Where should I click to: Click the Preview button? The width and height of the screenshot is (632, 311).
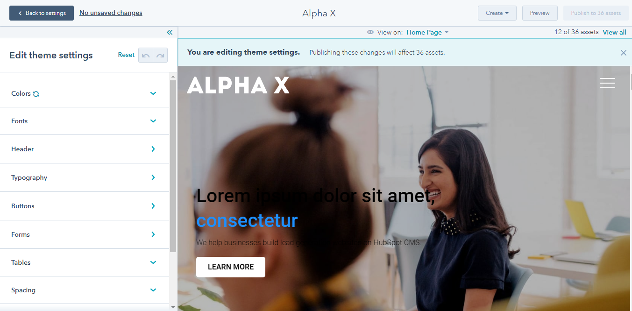coord(540,13)
